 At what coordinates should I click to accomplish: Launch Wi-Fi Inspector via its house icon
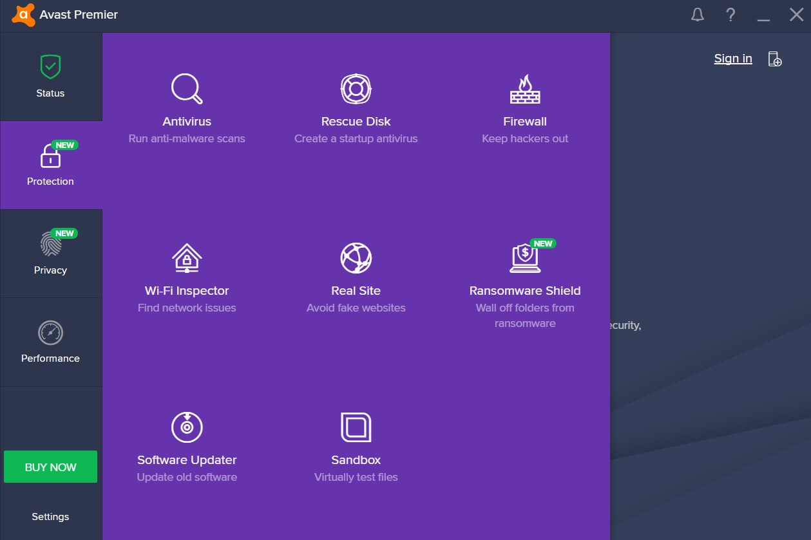pyautogui.click(x=187, y=258)
